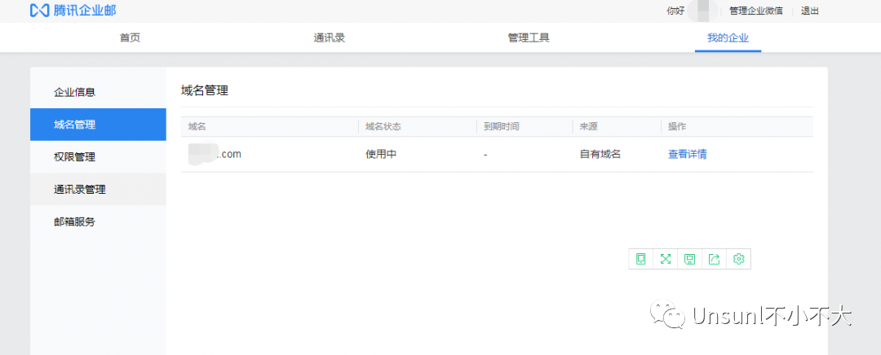Open 邮箱服务 in the sidebar
The image size is (881, 355).
click(99, 222)
